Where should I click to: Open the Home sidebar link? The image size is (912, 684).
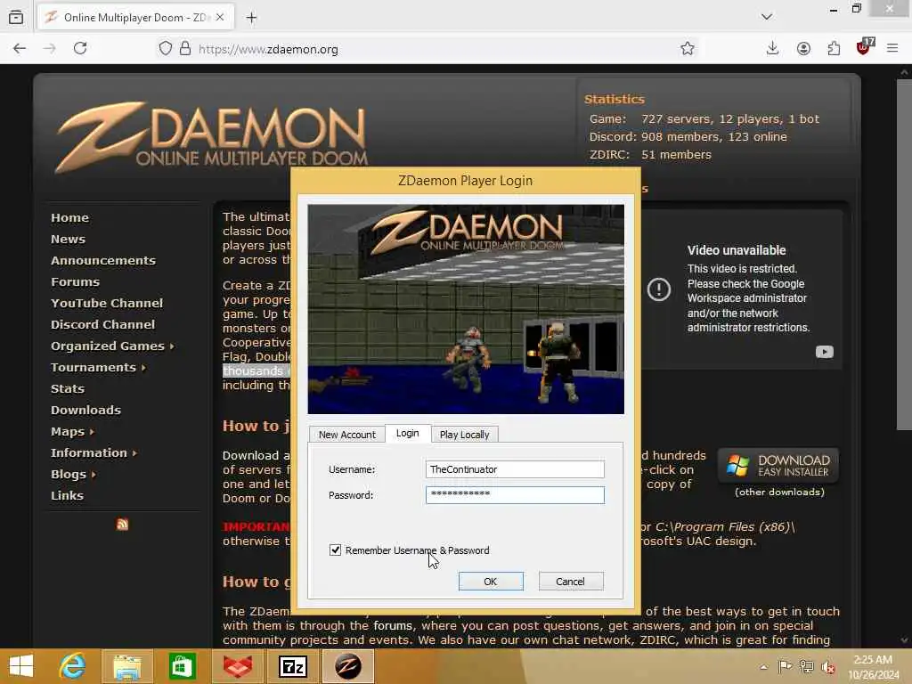pos(69,217)
